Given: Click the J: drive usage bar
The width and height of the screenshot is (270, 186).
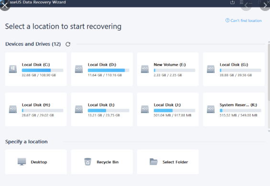Looking at the screenshot, I should point(174,110).
